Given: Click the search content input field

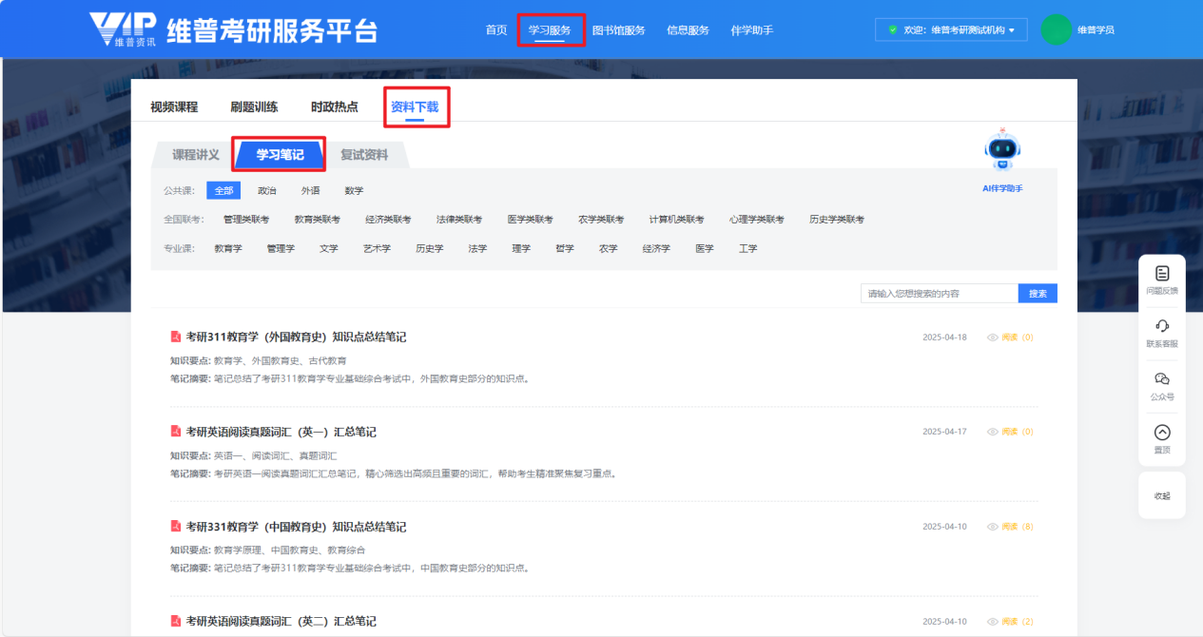Looking at the screenshot, I should tap(938, 294).
